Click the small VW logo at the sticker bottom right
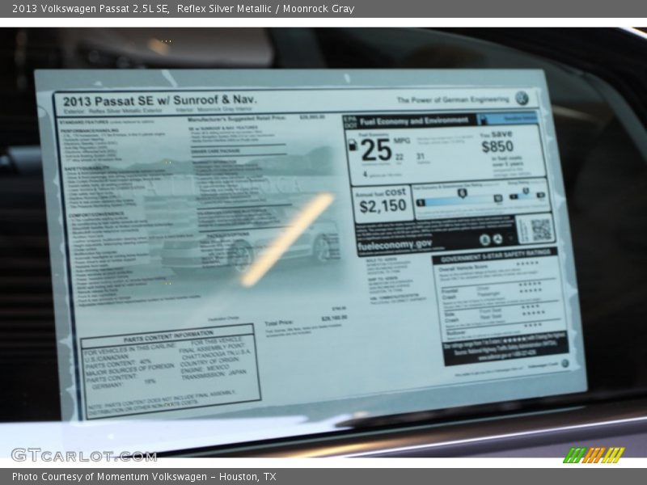 565,363
